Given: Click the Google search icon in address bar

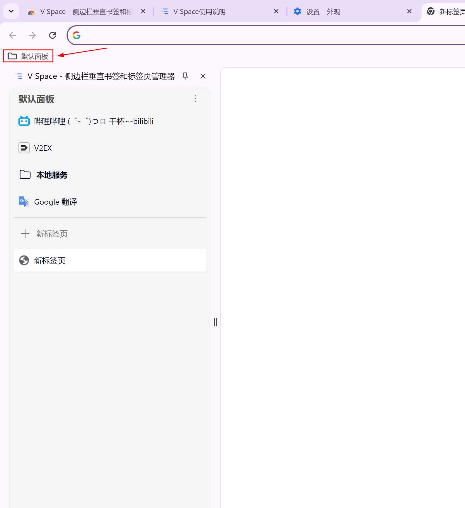Looking at the screenshot, I should pos(76,35).
